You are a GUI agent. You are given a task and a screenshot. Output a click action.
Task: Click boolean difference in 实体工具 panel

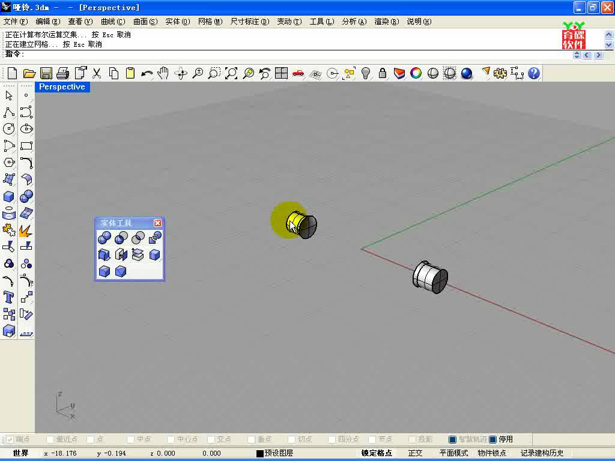point(121,237)
